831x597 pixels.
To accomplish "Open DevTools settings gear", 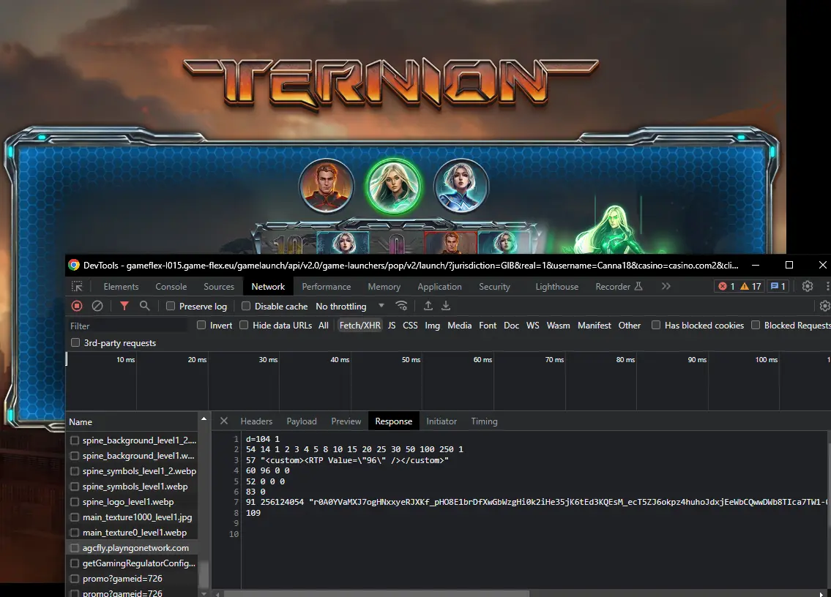I will [807, 286].
